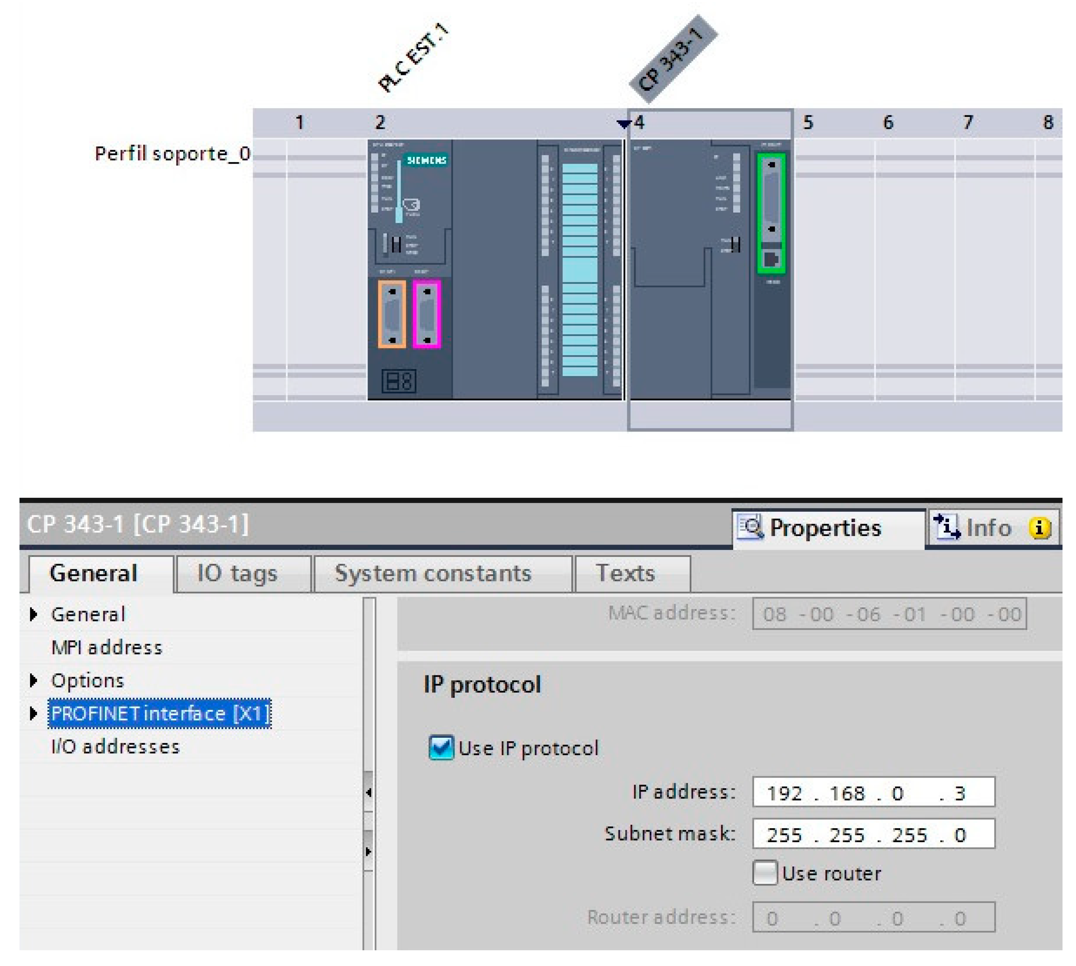
Task: Open the Texts tab
Action: 625,573
